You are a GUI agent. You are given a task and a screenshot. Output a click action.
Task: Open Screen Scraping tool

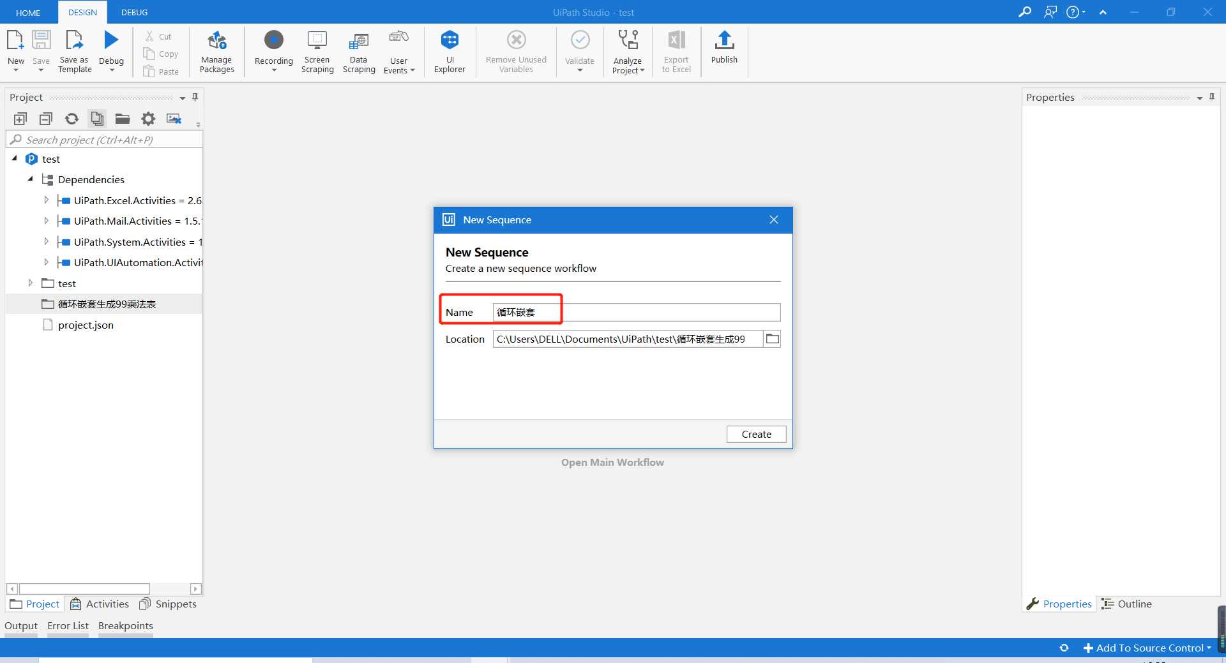click(317, 52)
